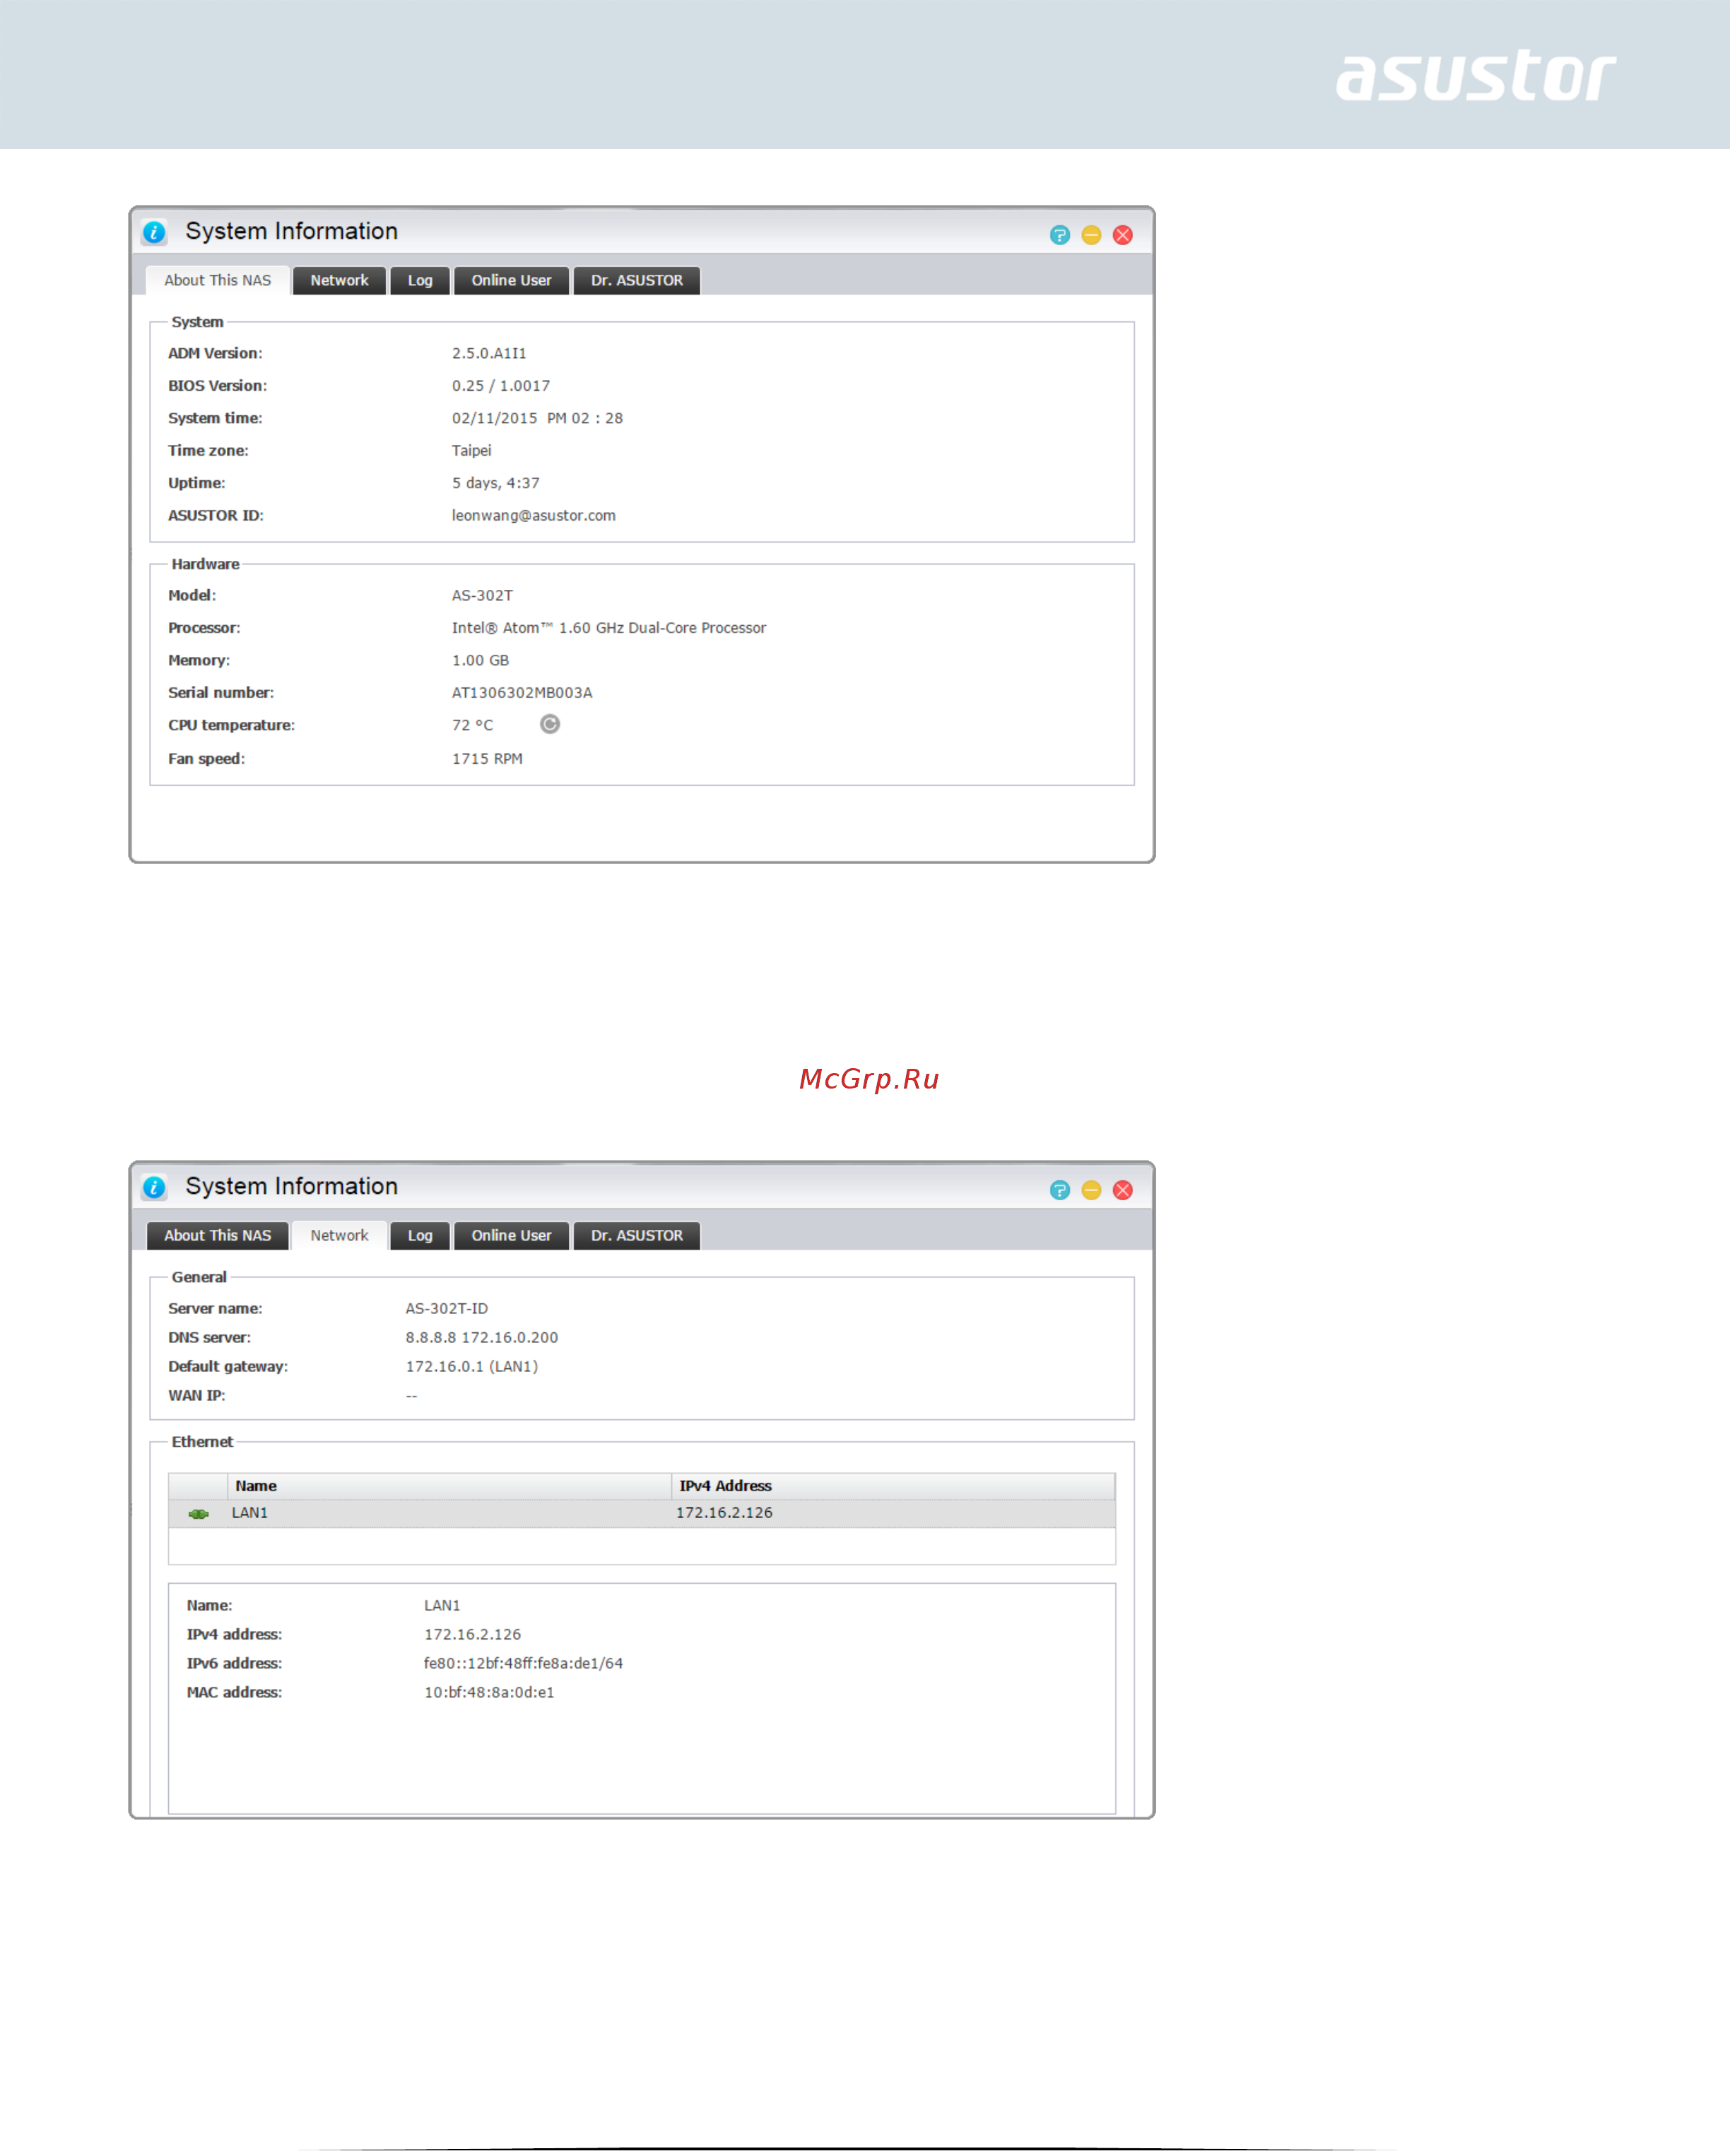Click the serial number AT1306302MB003A
This screenshot has width=1730, height=2156.
[522, 693]
